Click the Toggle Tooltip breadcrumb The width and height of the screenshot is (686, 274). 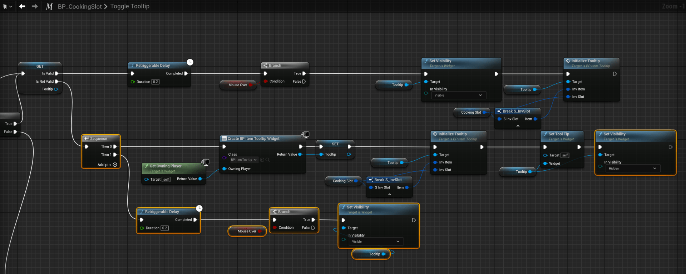130,6
